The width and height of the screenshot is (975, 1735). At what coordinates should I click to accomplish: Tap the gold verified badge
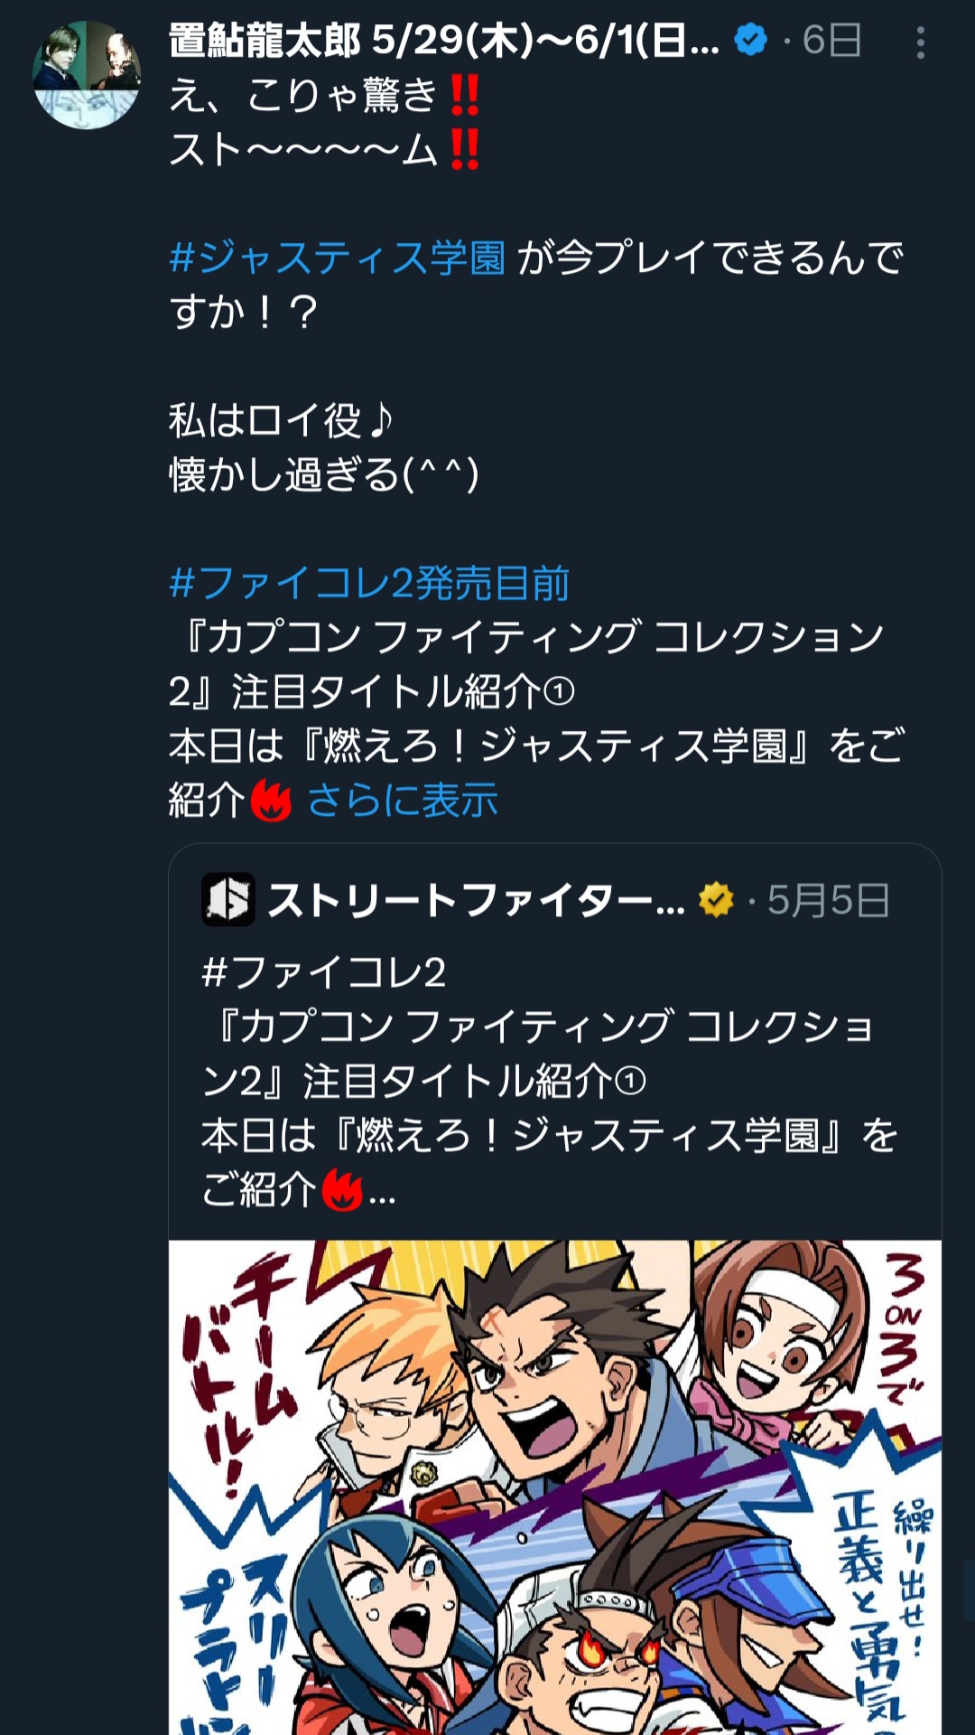(716, 900)
